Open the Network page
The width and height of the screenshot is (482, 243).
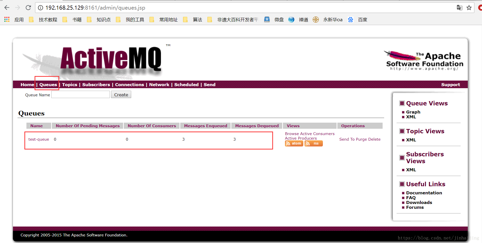coord(159,85)
